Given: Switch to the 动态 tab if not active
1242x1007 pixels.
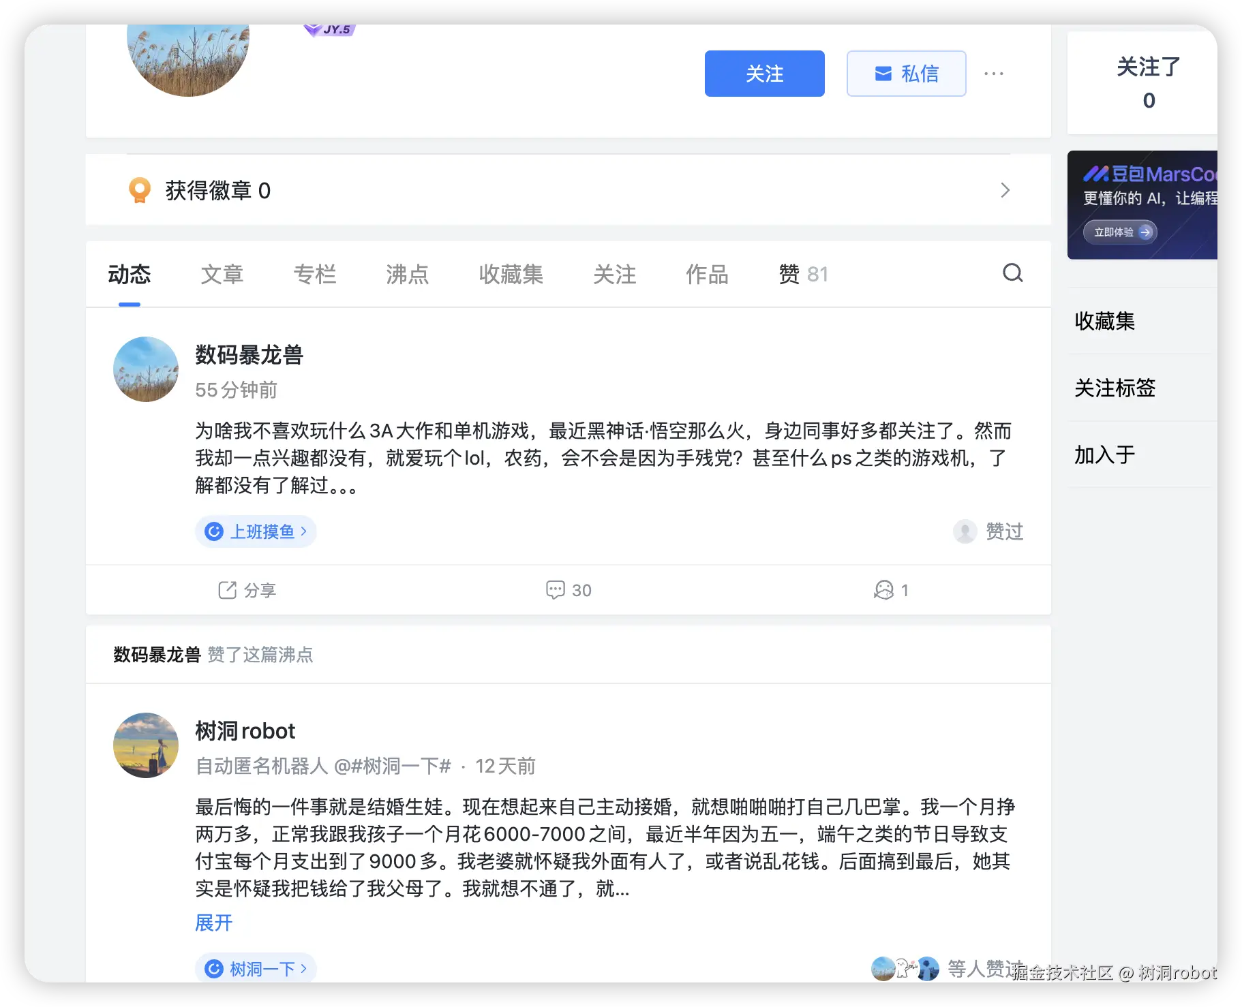Looking at the screenshot, I should [129, 274].
